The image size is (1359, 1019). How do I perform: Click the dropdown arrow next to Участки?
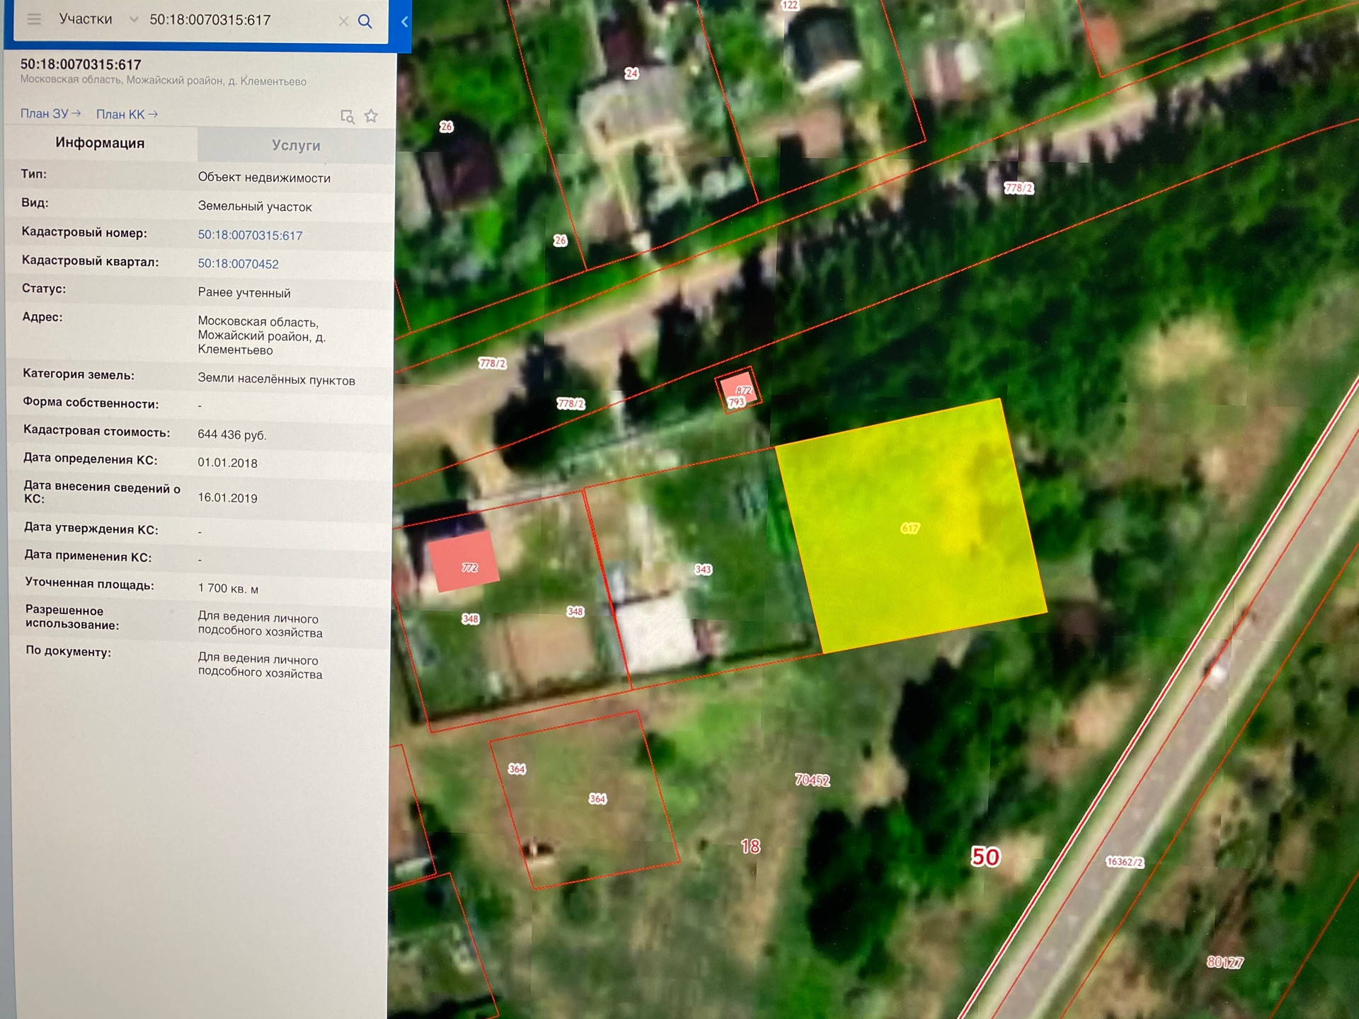click(x=134, y=20)
